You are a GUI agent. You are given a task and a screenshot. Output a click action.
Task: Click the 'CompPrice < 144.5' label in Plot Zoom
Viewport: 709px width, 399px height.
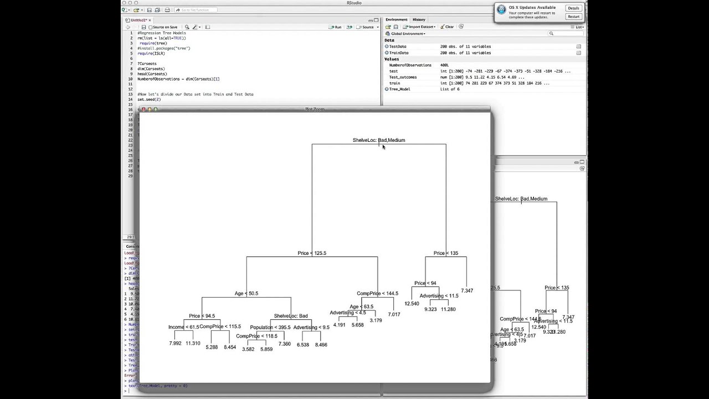point(377,294)
